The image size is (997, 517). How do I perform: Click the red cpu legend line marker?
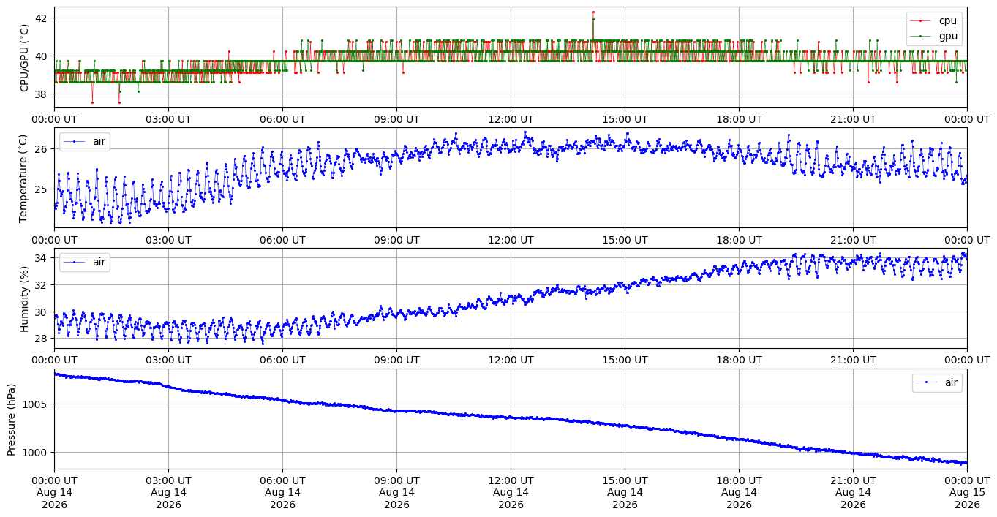(x=922, y=21)
